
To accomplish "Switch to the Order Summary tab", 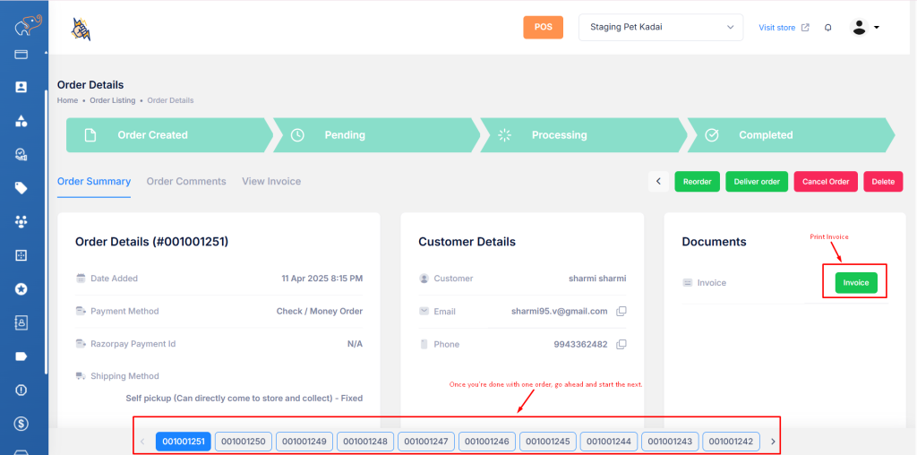I will point(93,181).
